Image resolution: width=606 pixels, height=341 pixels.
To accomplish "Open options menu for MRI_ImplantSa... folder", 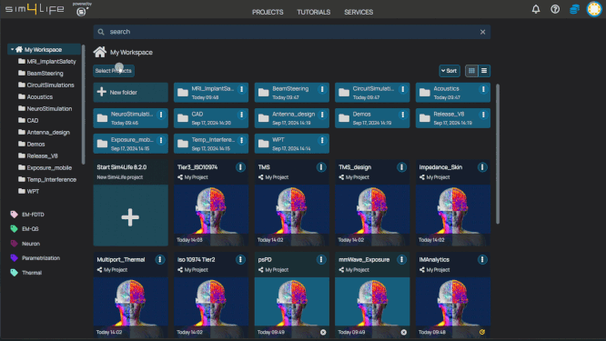I will (241, 89).
